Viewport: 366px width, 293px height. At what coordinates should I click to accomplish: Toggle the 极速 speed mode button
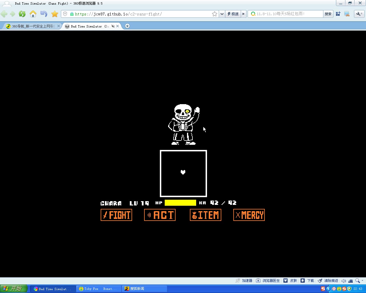coord(233,14)
